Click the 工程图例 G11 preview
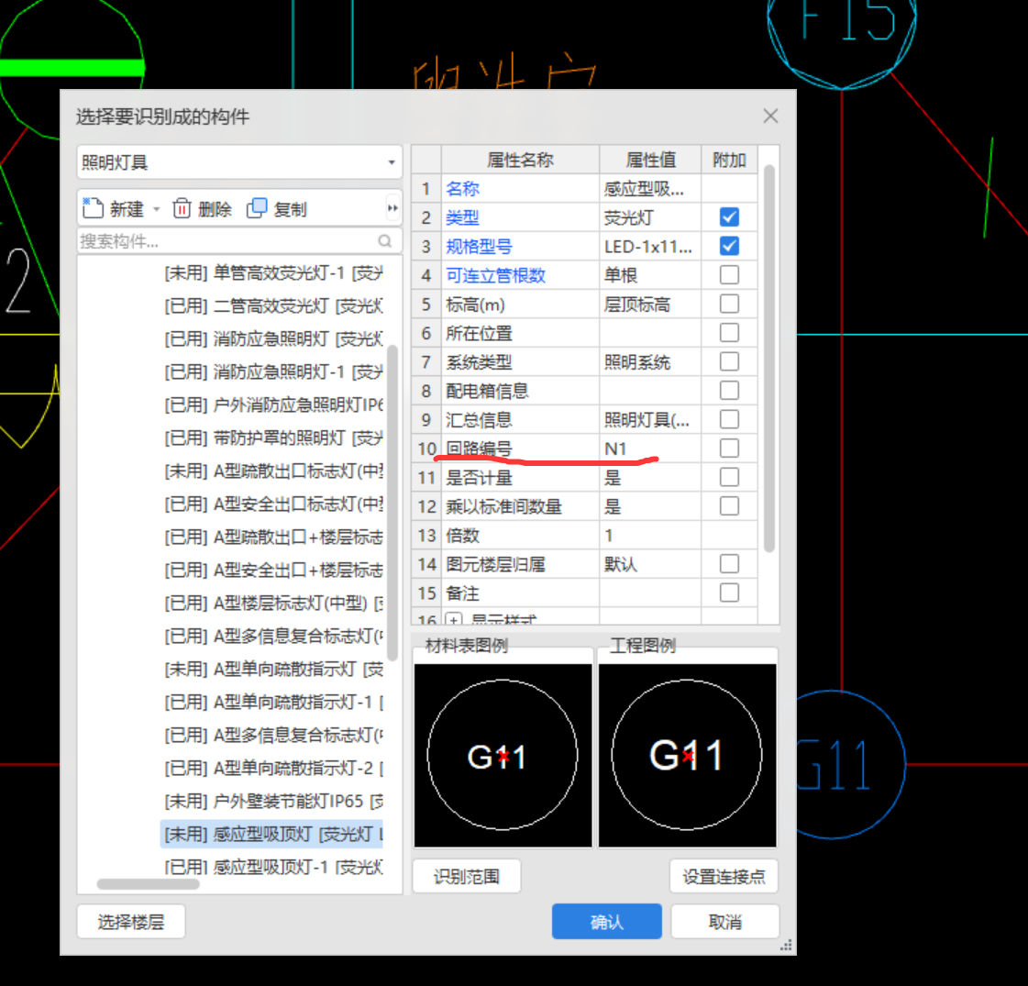1028x986 pixels. coord(687,755)
